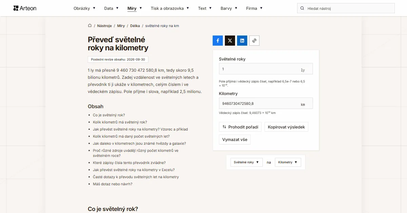Jump to 'Co je světelný rok?' contents link
The image size is (407, 213).
point(109,115)
